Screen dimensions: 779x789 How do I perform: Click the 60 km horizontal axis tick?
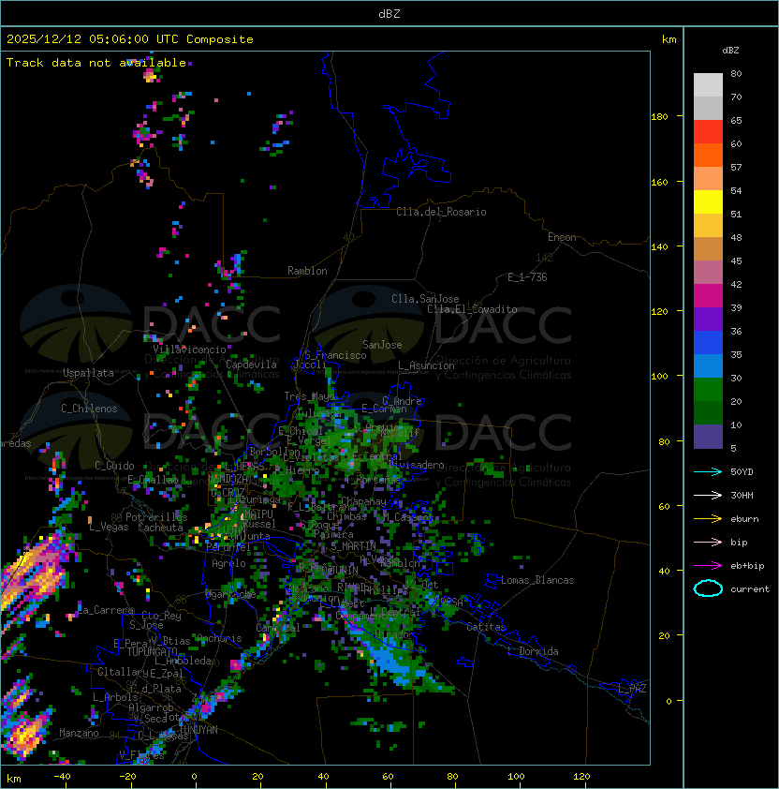388,777
